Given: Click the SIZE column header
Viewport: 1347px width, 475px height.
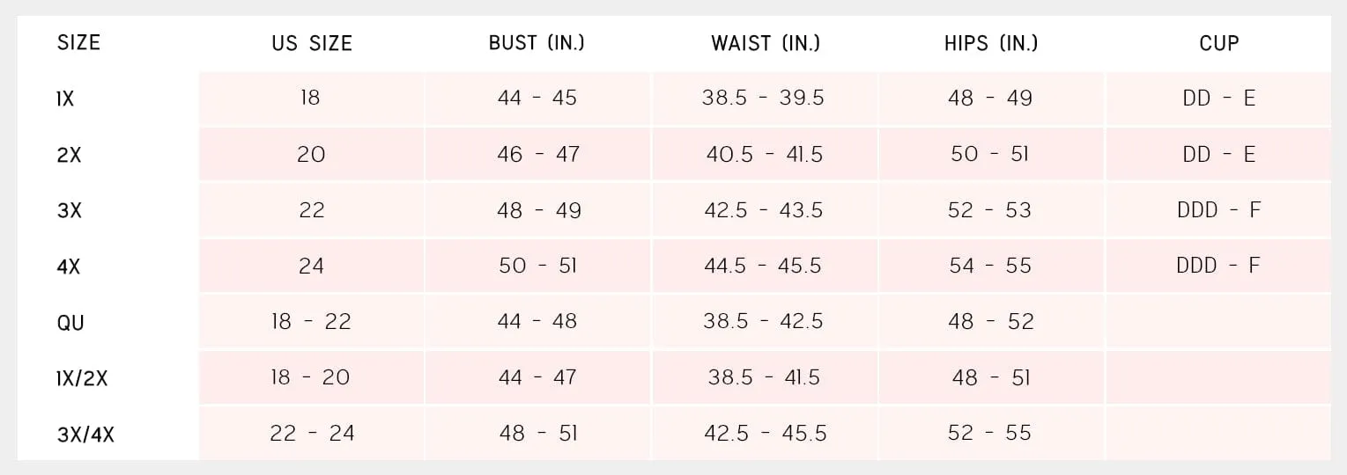Looking at the screenshot, I should 78,42.
